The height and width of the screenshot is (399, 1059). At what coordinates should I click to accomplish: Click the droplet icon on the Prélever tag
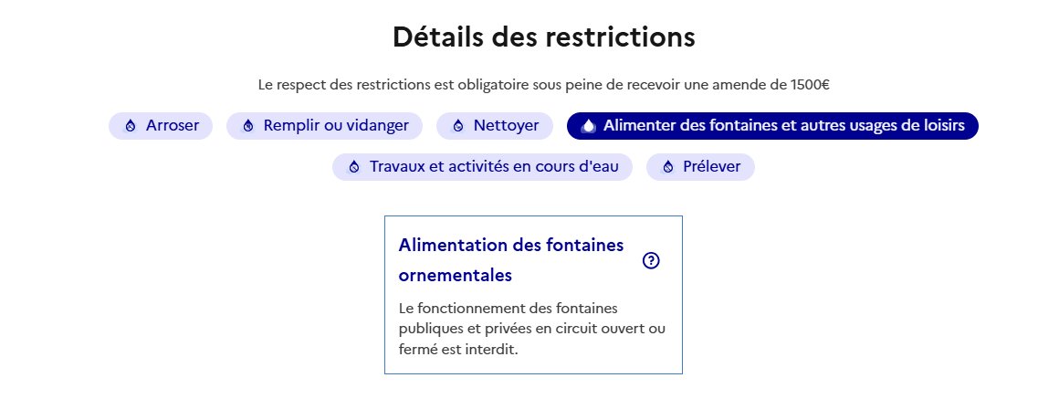668,167
